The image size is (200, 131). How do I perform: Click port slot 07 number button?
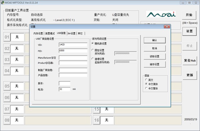(7, 109)
